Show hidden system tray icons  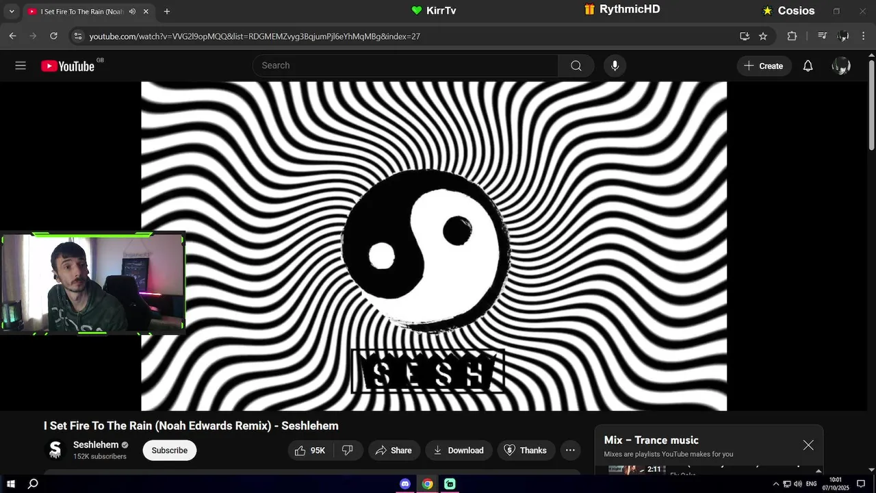776,484
